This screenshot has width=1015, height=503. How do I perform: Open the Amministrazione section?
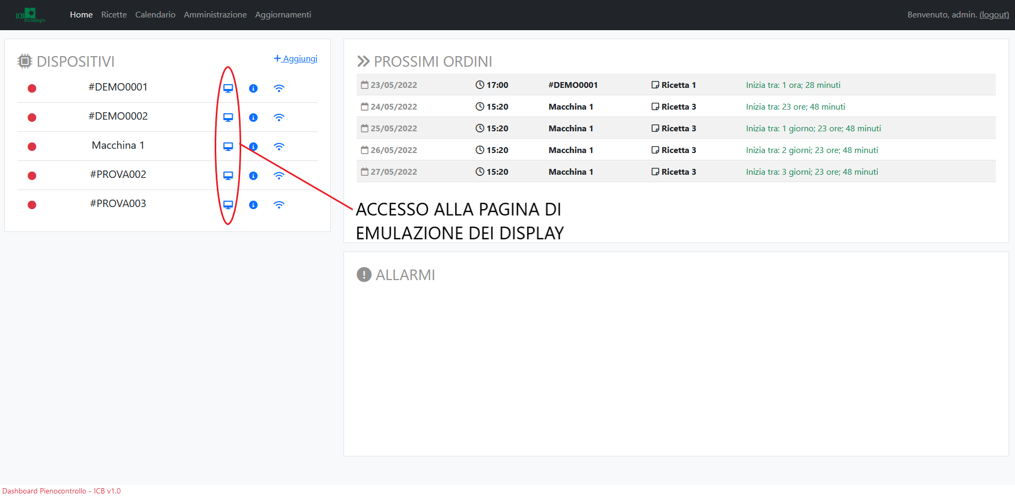click(215, 15)
